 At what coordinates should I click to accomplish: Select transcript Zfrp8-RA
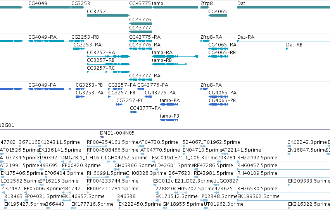(x=205, y=41)
